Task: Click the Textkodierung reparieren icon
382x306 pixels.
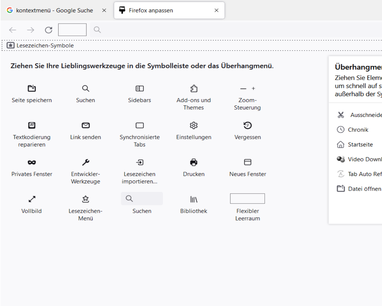Action: coord(32,126)
